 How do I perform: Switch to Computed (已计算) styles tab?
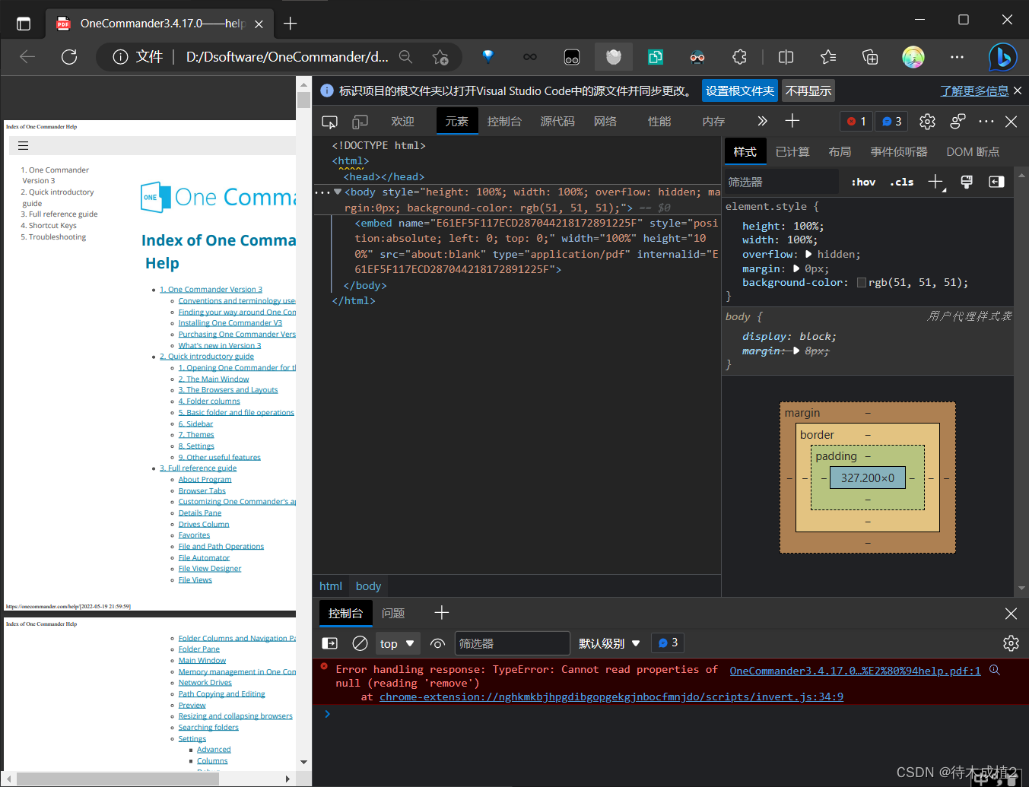[x=792, y=152]
